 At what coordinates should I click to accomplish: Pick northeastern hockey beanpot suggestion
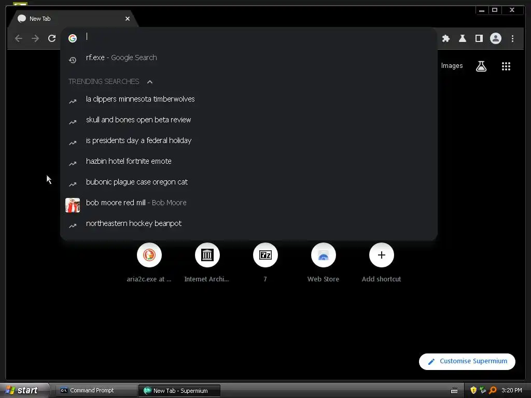(x=248, y=223)
